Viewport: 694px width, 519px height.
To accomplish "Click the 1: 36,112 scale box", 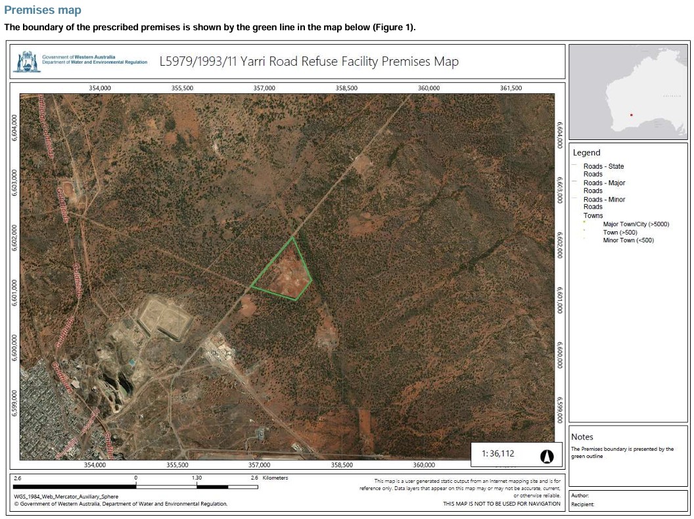I will pos(498,454).
